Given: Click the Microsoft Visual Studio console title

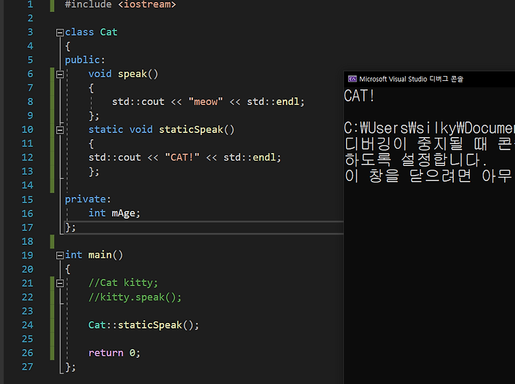Looking at the screenshot, I should coord(411,79).
